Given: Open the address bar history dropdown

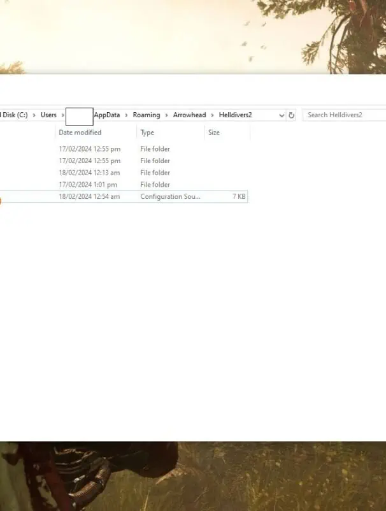Looking at the screenshot, I should pyautogui.click(x=282, y=115).
